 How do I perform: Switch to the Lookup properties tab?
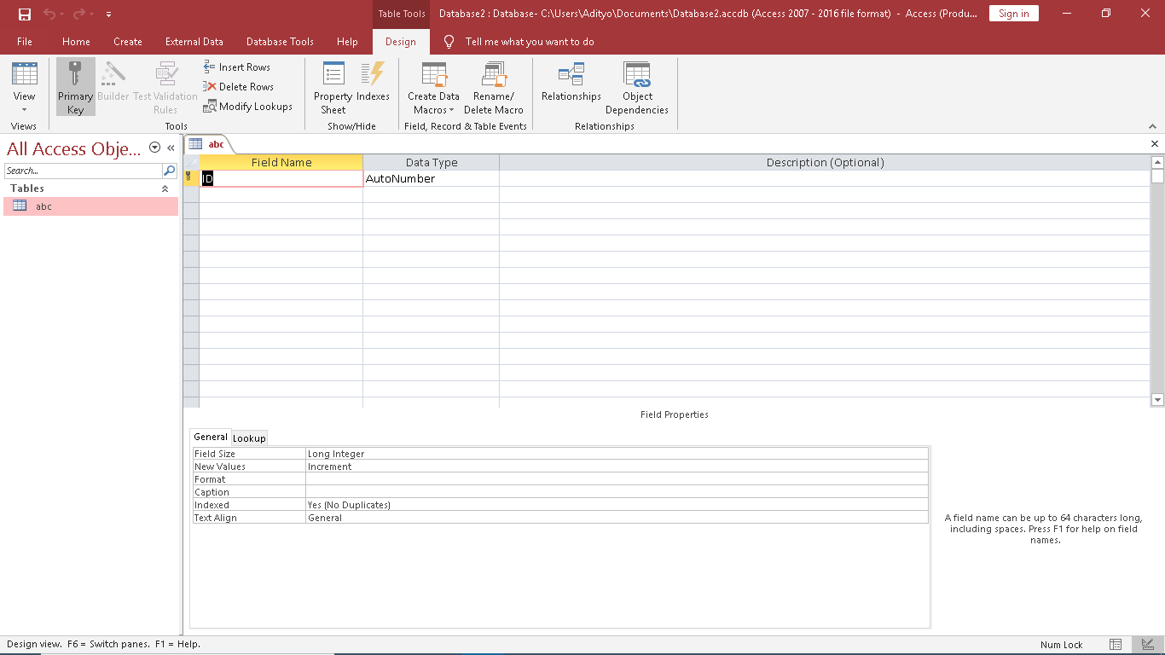pos(249,438)
